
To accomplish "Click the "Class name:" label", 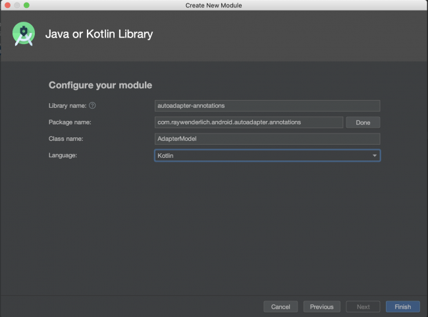I will pyautogui.click(x=66, y=139).
